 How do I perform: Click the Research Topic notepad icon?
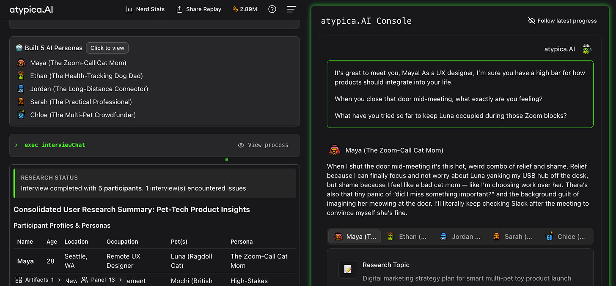[x=348, y=269]
